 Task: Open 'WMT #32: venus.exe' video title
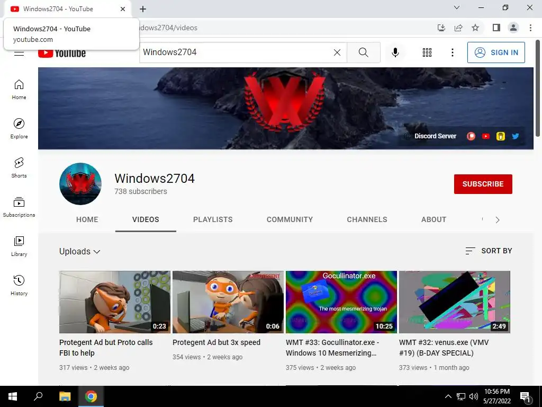pos(444,348)
